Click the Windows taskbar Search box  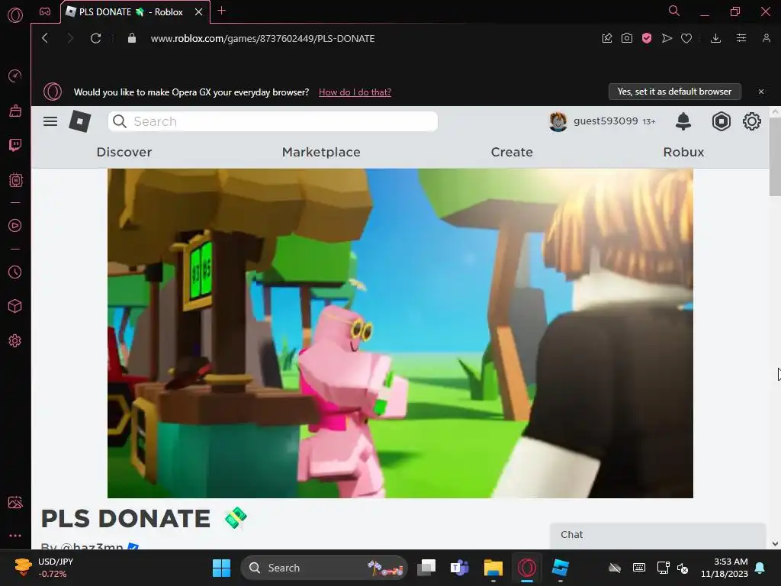click(x=324, y=568)
